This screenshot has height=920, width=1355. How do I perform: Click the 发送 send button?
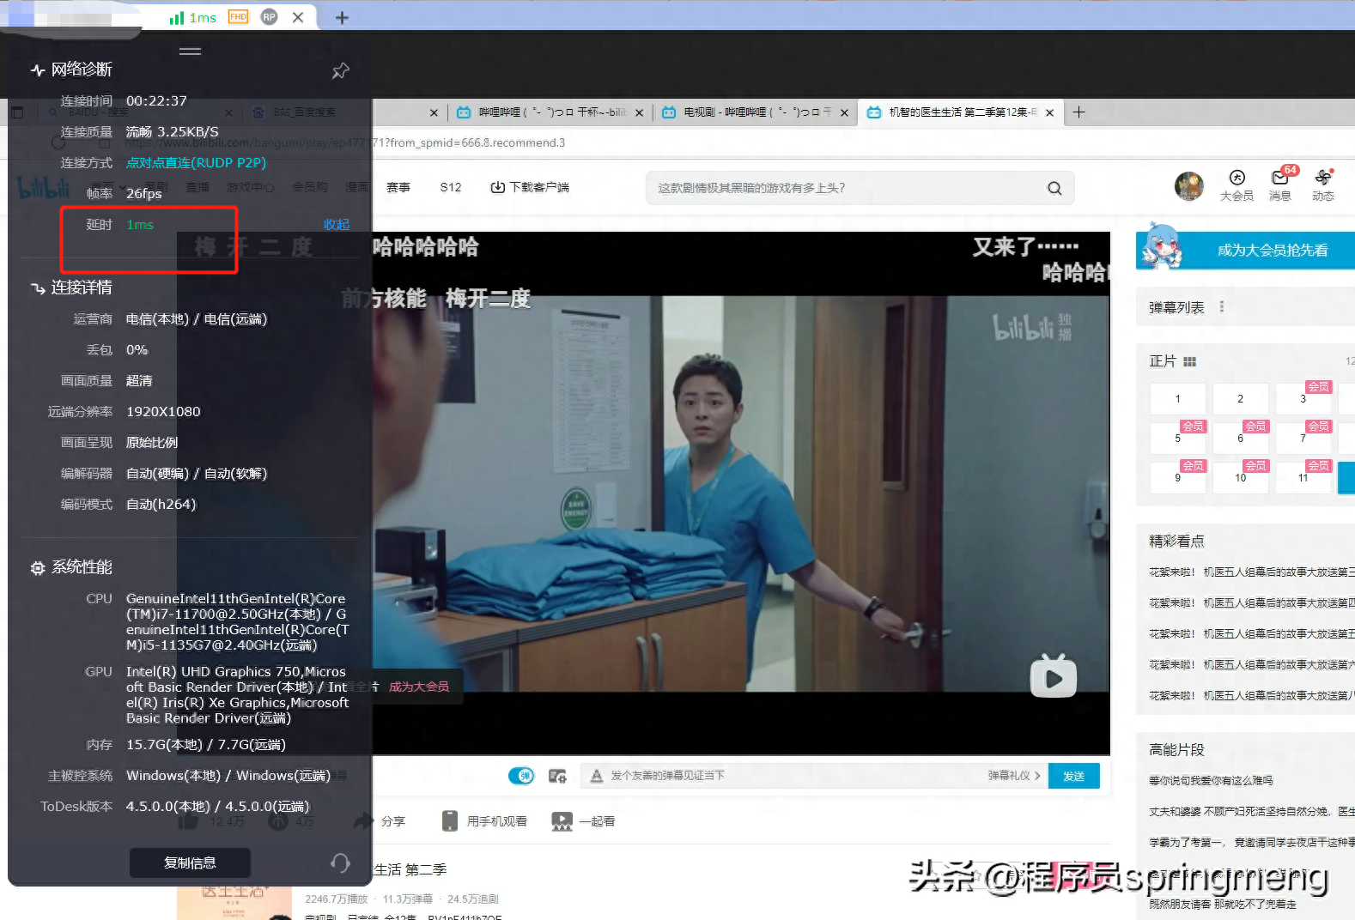click(x=1073, y=776)
